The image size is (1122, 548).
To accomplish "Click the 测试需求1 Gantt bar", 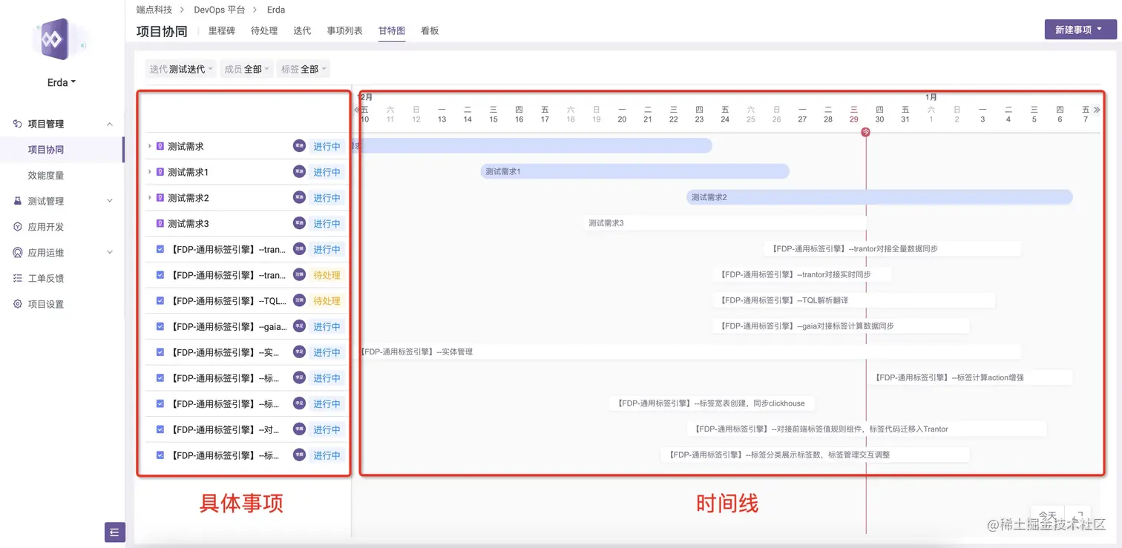I will pos(634,171).
